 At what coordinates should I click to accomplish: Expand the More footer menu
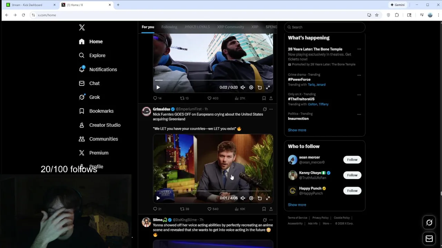pyautogui.click(x=327, y=224)
